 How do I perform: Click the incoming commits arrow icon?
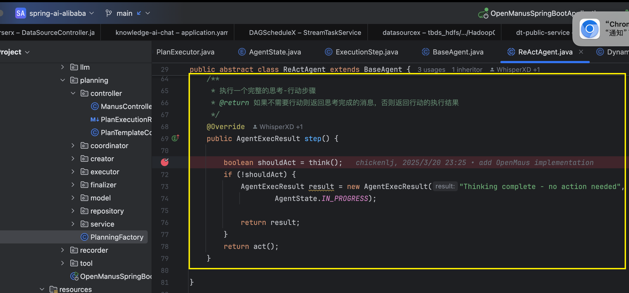(x=139, y=13)
